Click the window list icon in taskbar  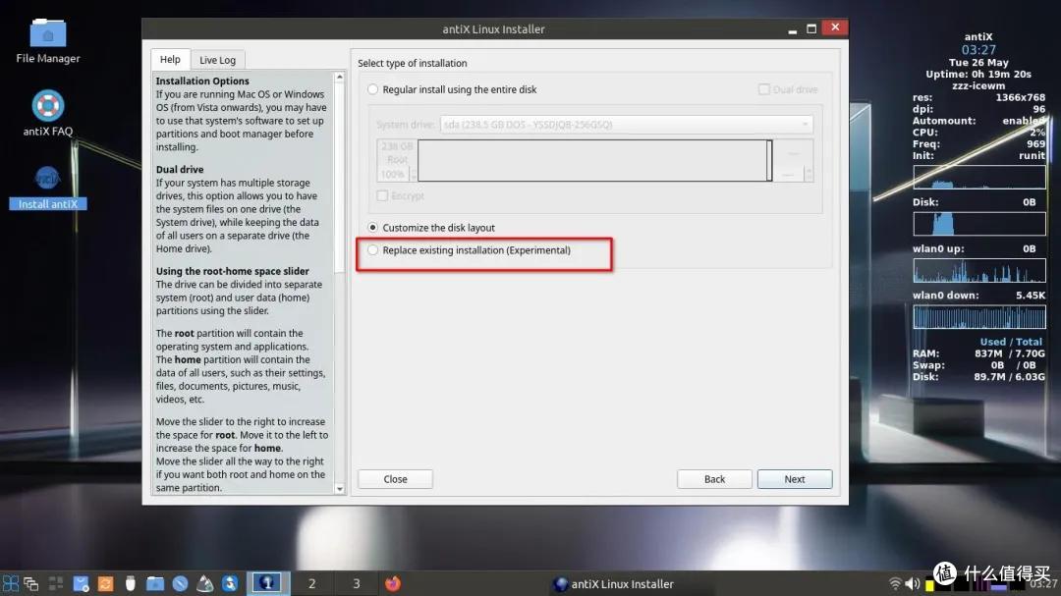click(x=31, y=583)
